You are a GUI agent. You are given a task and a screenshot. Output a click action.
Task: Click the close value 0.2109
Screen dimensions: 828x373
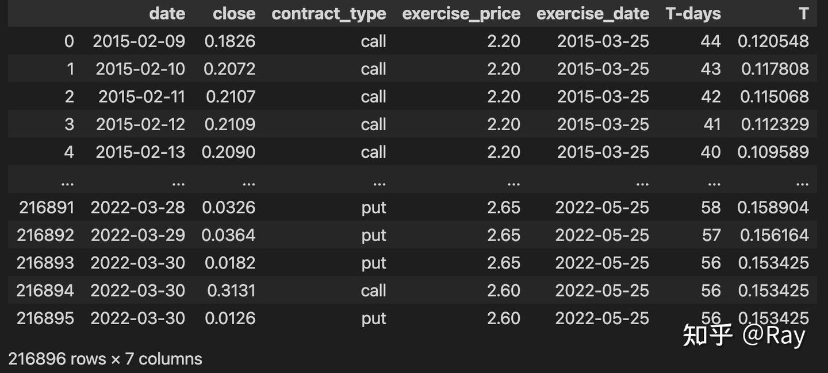(231, 124)
